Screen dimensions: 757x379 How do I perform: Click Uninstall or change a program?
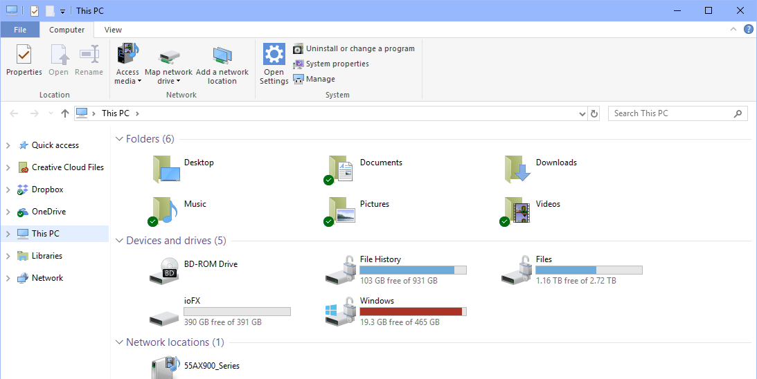click(x=354, y=48)
